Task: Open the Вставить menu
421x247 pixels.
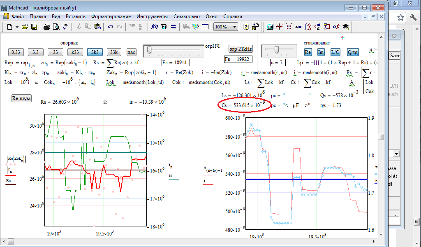Action: click(x=75, y=16)
